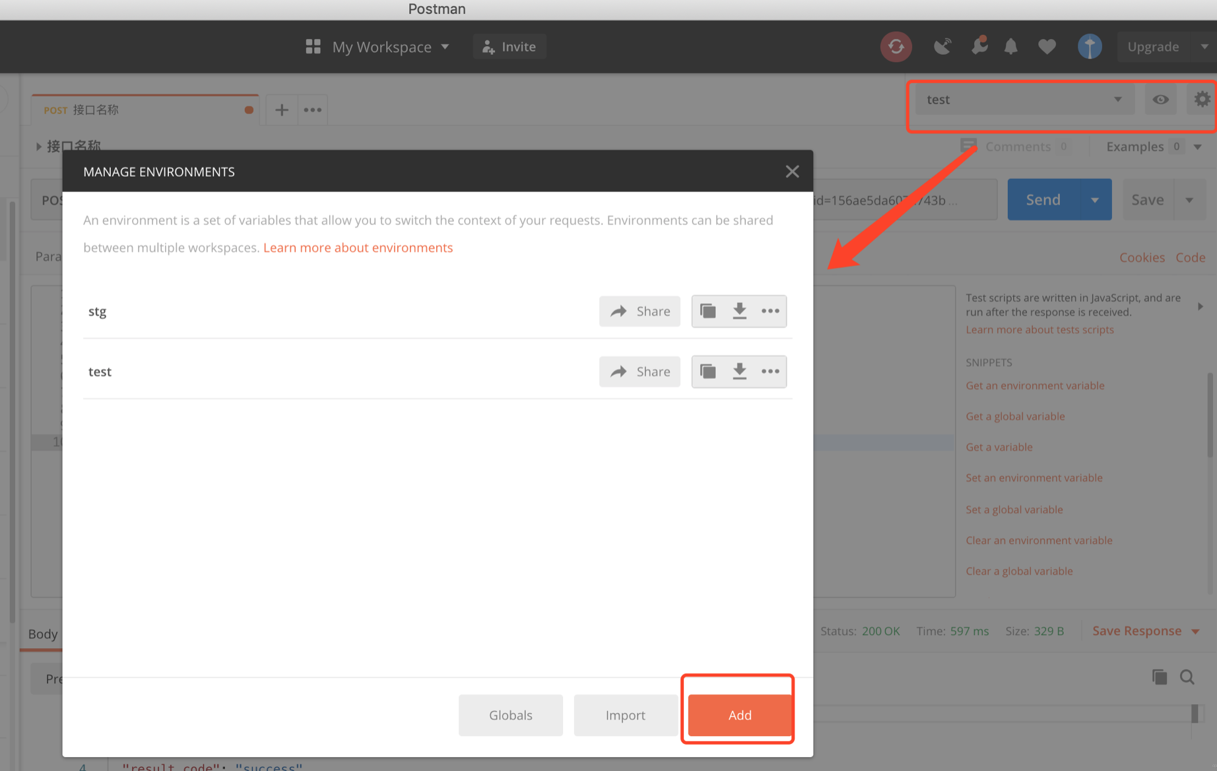Expand the Examples dropdown
Viewport: 1217px width, 771px height.
(x=1198, y=147)
